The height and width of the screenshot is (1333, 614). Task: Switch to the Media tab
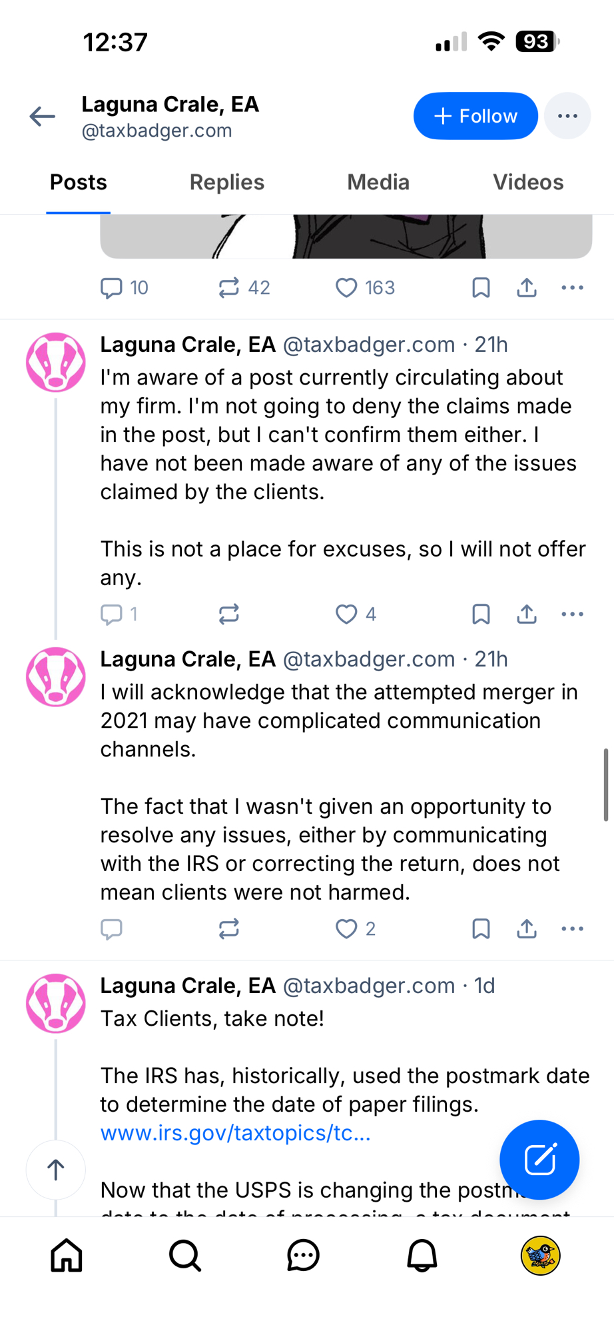378,182
